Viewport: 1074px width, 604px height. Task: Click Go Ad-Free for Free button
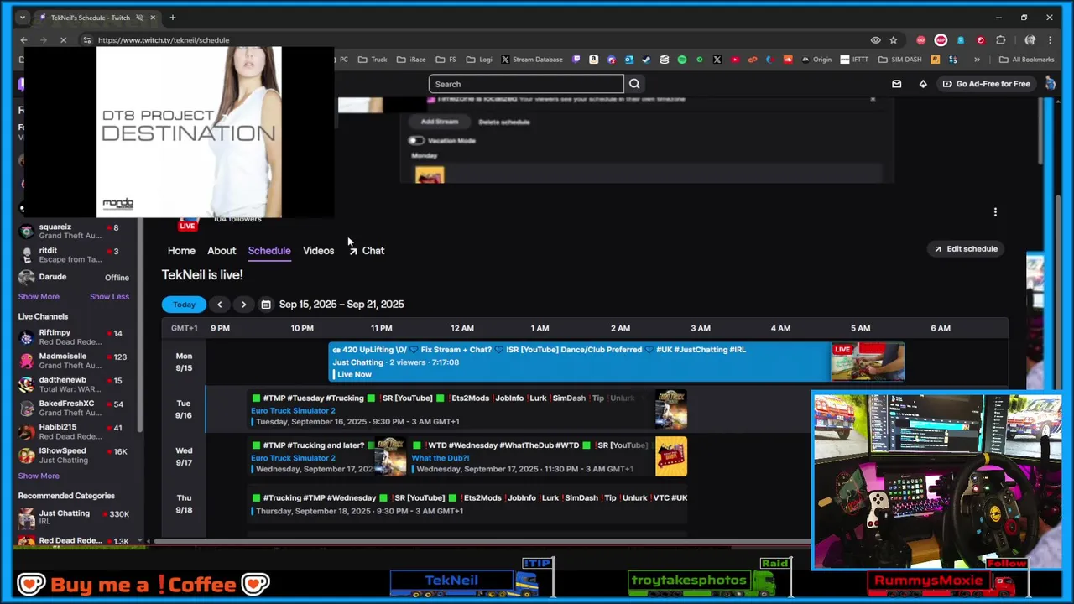pos(986,84)
